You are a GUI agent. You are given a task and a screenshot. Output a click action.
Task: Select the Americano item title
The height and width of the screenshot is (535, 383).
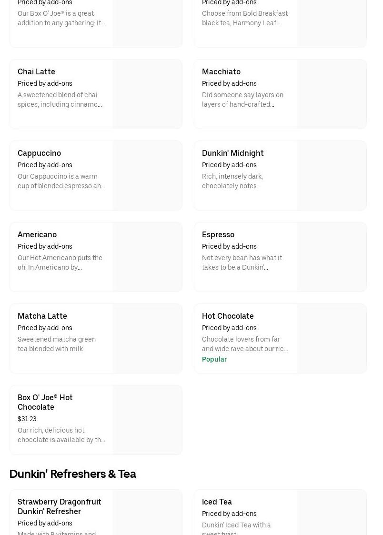(37, 234)
